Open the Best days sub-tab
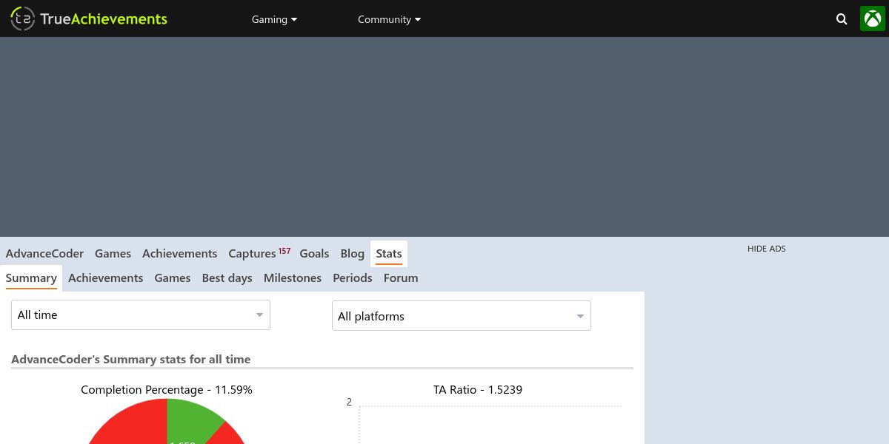Screen dimensions: 889x444 pos(227,278)
